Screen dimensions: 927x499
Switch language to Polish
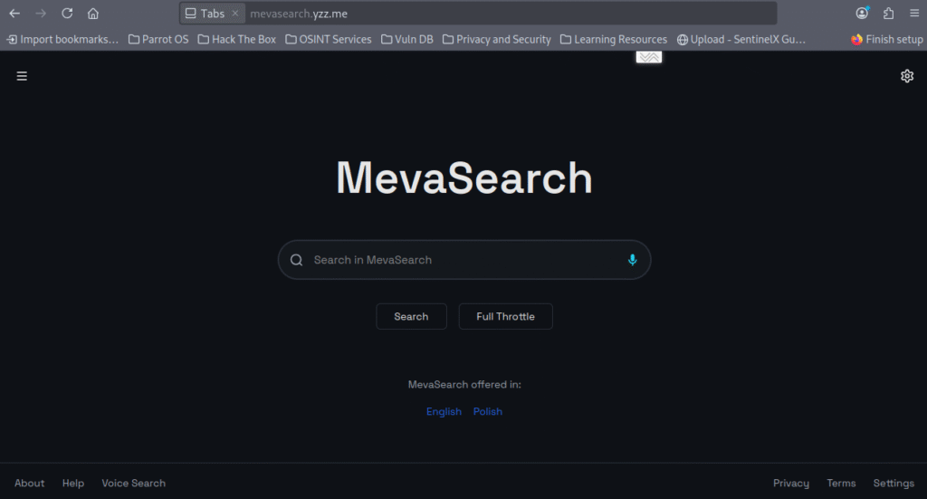pyautogui.click(x=487, y=411)
